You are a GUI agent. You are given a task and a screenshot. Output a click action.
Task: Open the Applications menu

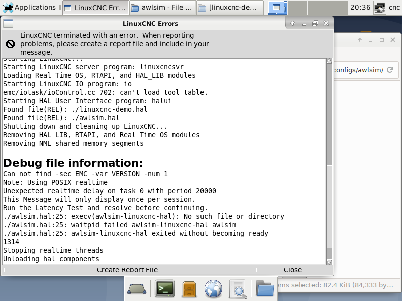click(x=29, y=8)
